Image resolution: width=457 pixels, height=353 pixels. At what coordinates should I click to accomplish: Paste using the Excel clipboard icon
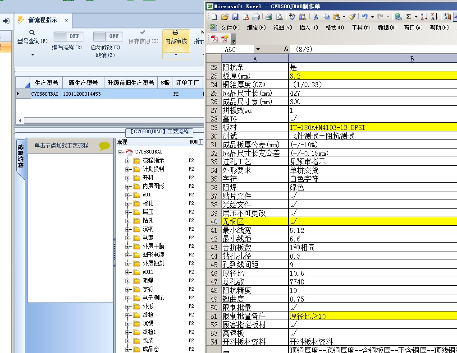[336, 17]
